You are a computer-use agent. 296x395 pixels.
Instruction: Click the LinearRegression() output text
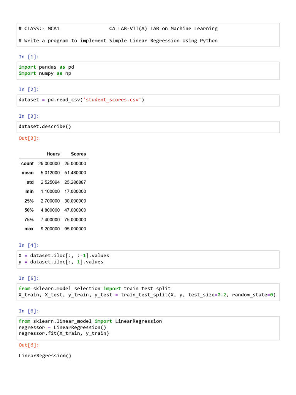pos(45,356)
